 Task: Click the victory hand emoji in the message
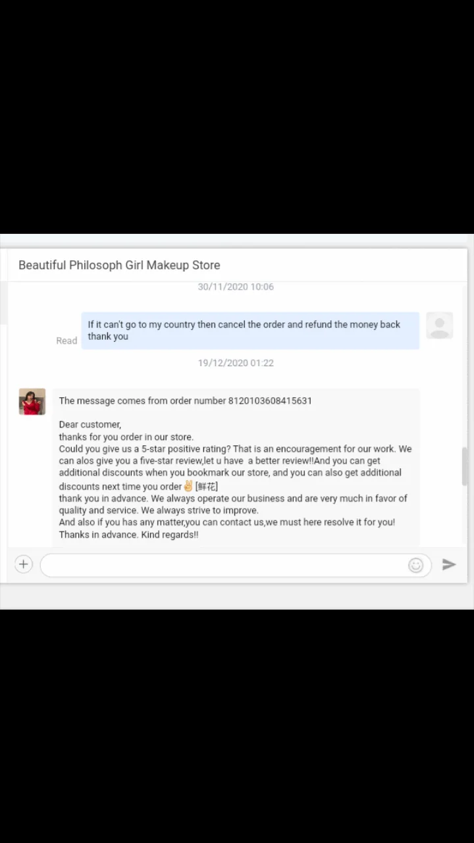point(188,486)
